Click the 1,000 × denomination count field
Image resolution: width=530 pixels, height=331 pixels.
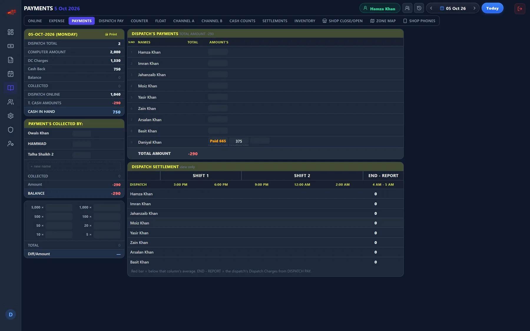pos(107,207)
